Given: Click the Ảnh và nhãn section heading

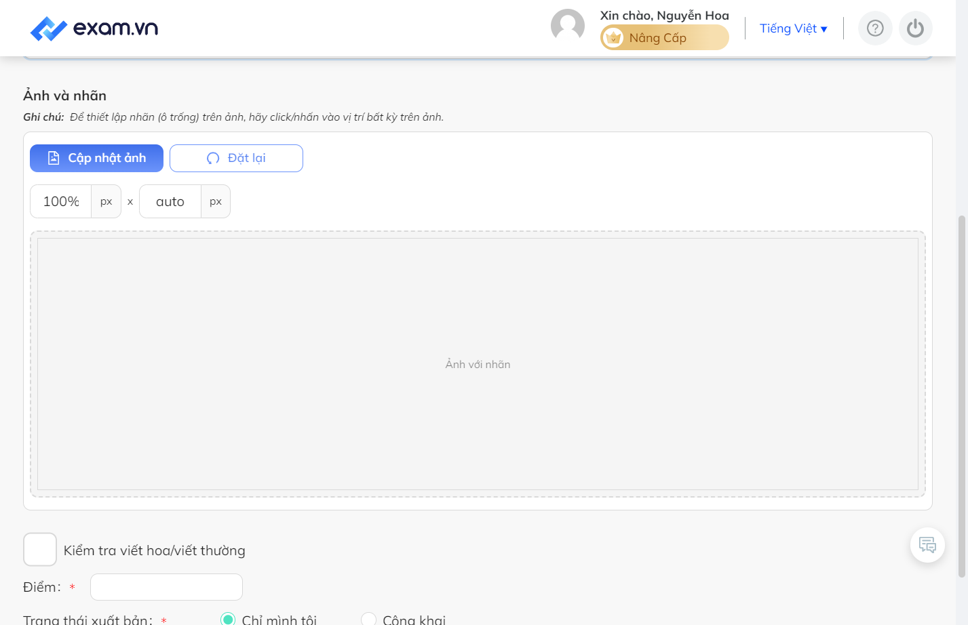Looking at the screenshot, I should pos(65,96).
